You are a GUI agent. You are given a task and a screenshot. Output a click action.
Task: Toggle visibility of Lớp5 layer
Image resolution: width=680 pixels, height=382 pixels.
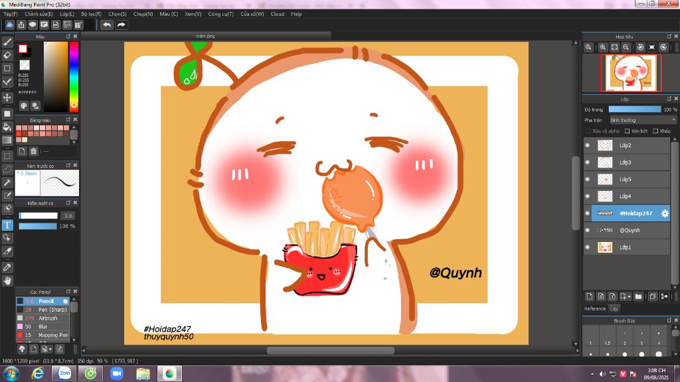tap(588, 179)
